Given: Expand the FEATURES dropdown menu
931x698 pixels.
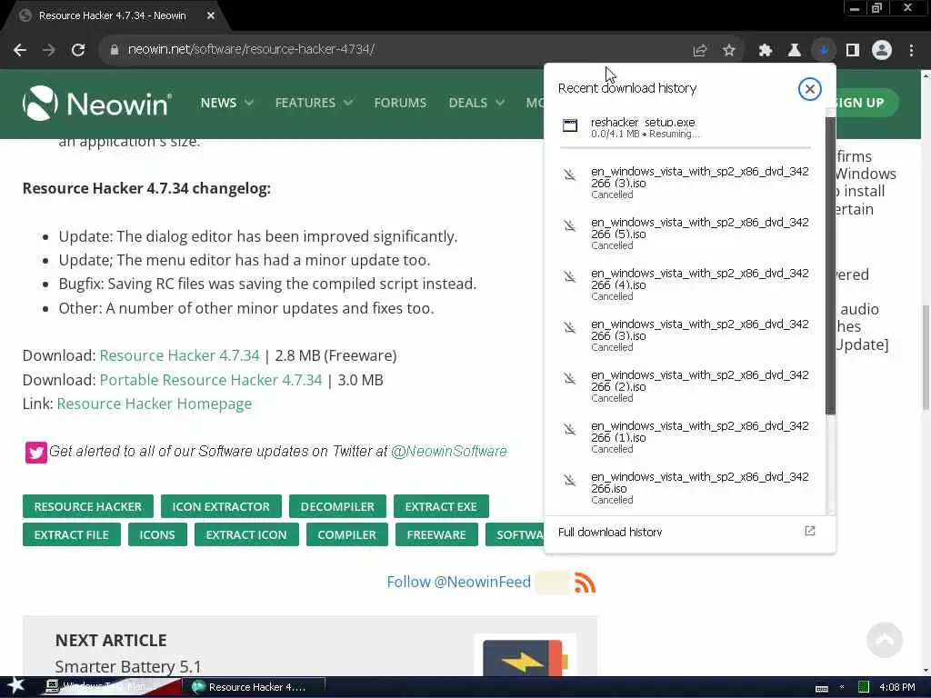Looking at the screenshot, I should click(x=314, y=103).
